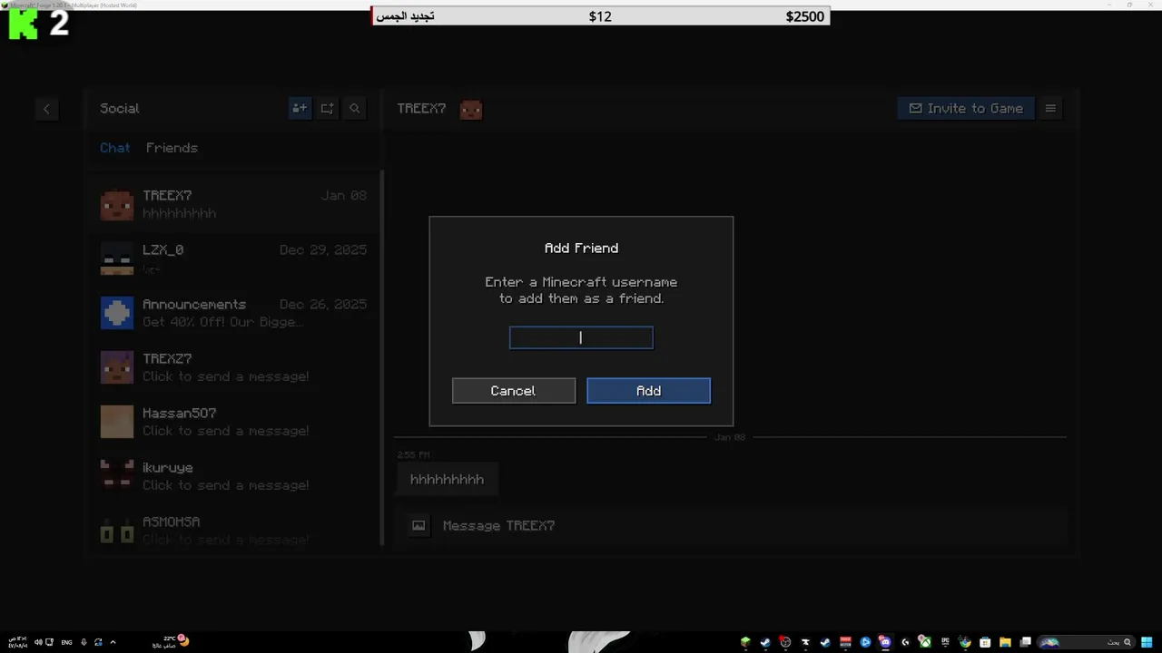The width and height of the screenshot is (1162, 653).
Task: Click the ikuruye player head avatar
Action: (x=117, y=476)
